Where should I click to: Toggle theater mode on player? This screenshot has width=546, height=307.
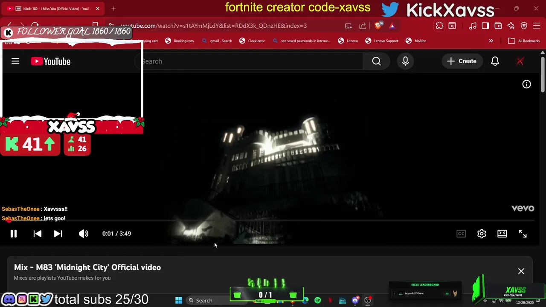502,234
